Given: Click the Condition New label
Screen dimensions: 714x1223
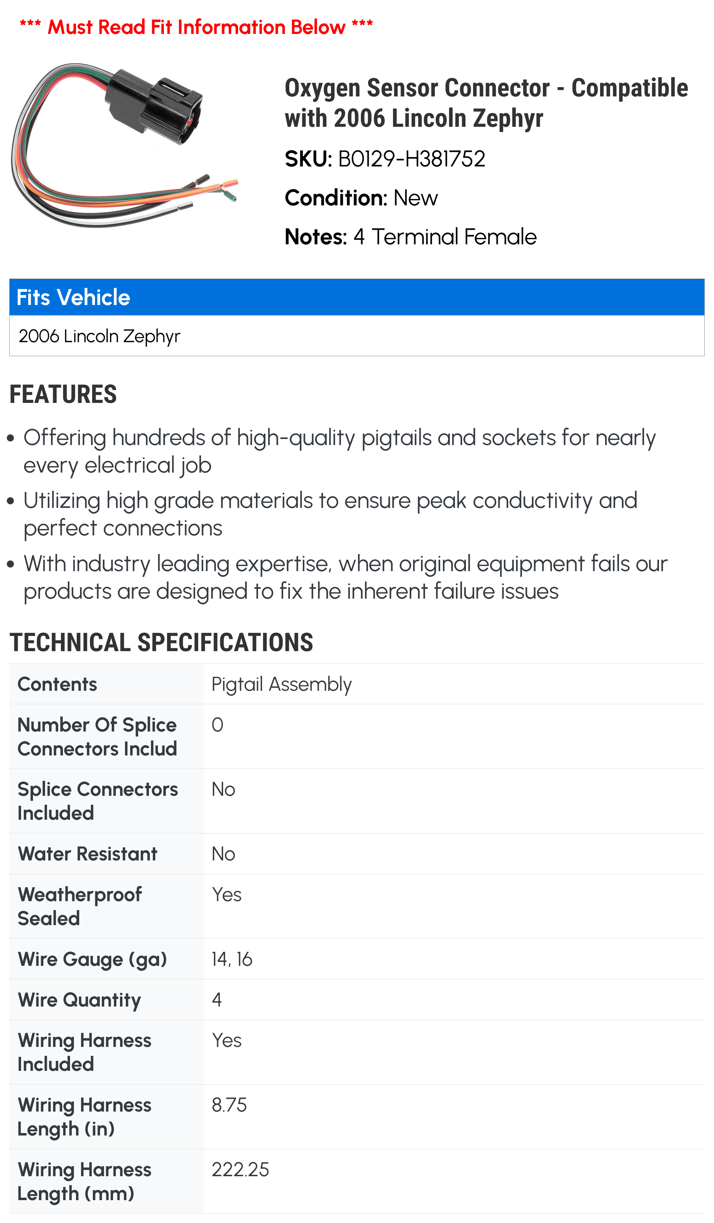Looking at the screenshot, I should [361, 198].
